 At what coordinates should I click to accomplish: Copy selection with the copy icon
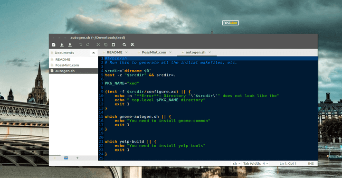[106, 45]
